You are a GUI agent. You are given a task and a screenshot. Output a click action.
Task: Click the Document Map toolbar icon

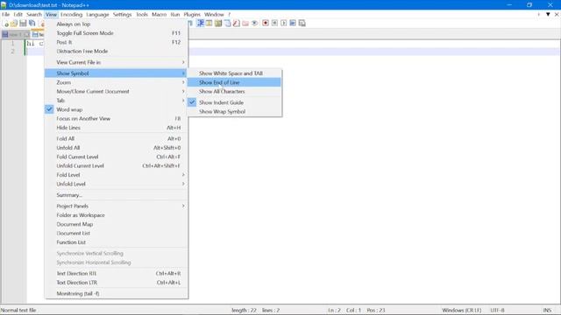click(218, 24)
